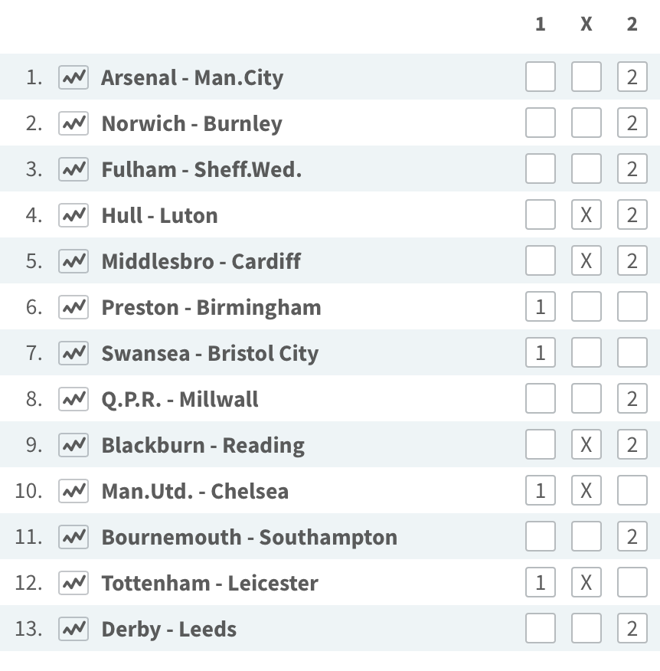Check the X box for Norwich - Burnley
Screen dimensions: 660x671
(586, 123)
